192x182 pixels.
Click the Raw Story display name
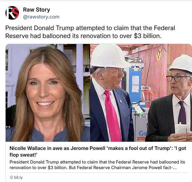37,10
